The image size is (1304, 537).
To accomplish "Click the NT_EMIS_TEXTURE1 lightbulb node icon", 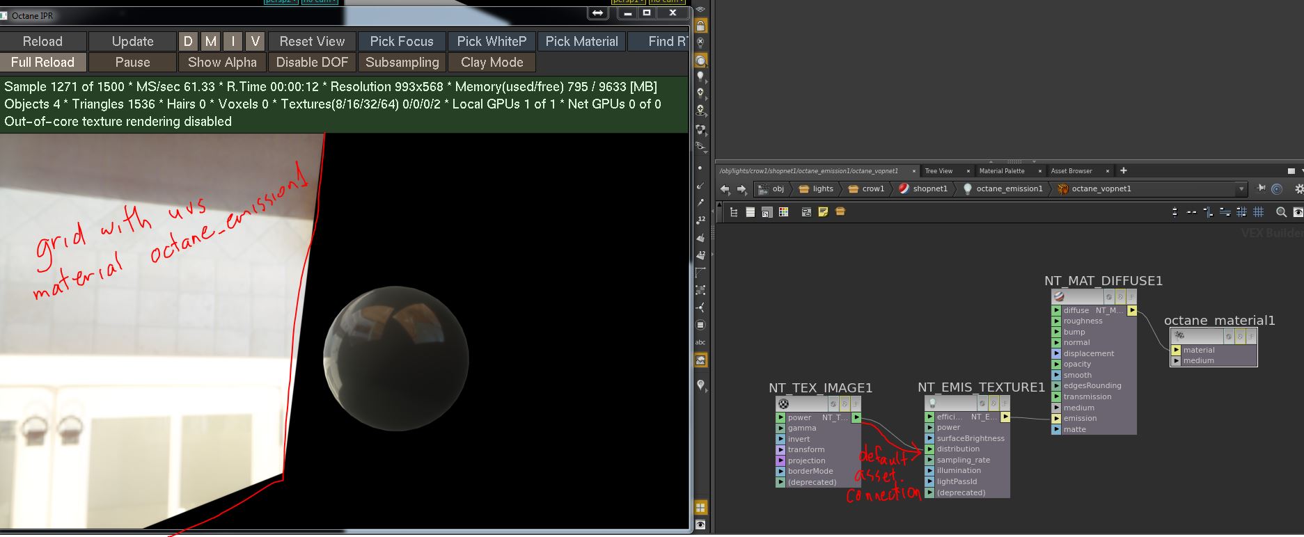I will (933, 403).
